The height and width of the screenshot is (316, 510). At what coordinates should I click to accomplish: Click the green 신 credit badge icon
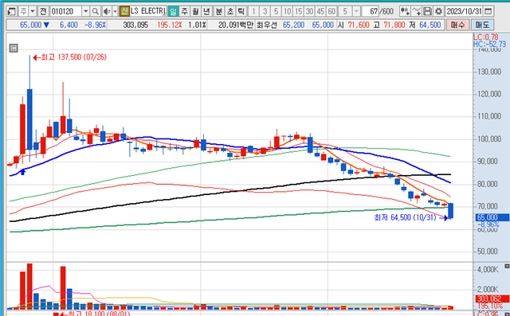pyautogui.click(x=124, y=12)
